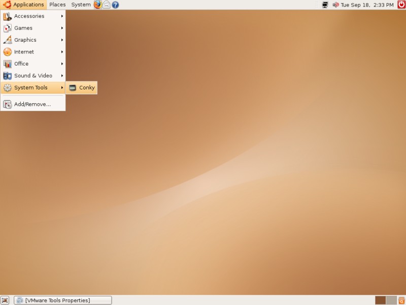Open the Internet submenu
The width and height of the screenshot is (406, 305).
[x=33, y=52]
